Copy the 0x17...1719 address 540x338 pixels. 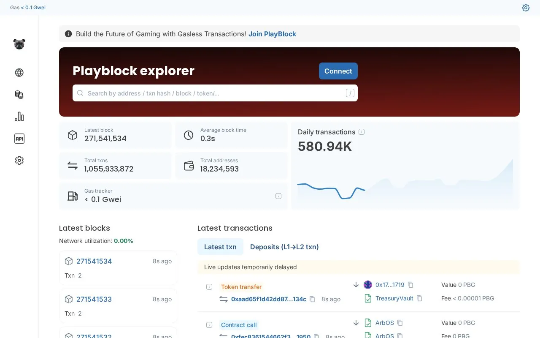410,285
